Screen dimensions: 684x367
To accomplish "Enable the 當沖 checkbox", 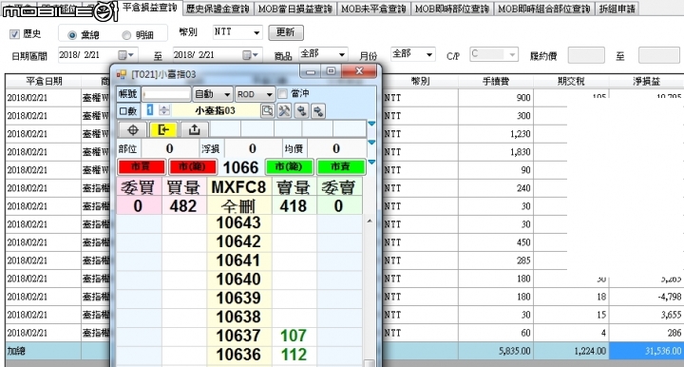I will (x=283, y=94).
